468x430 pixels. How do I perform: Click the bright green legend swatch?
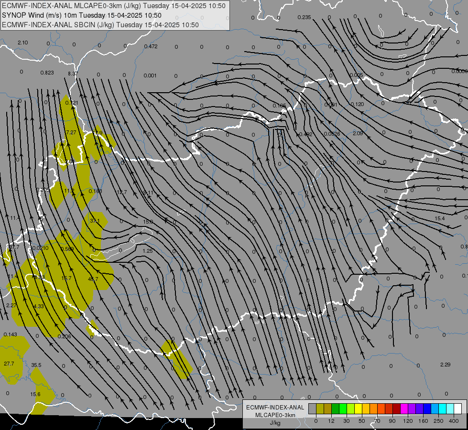coord(343,408)
